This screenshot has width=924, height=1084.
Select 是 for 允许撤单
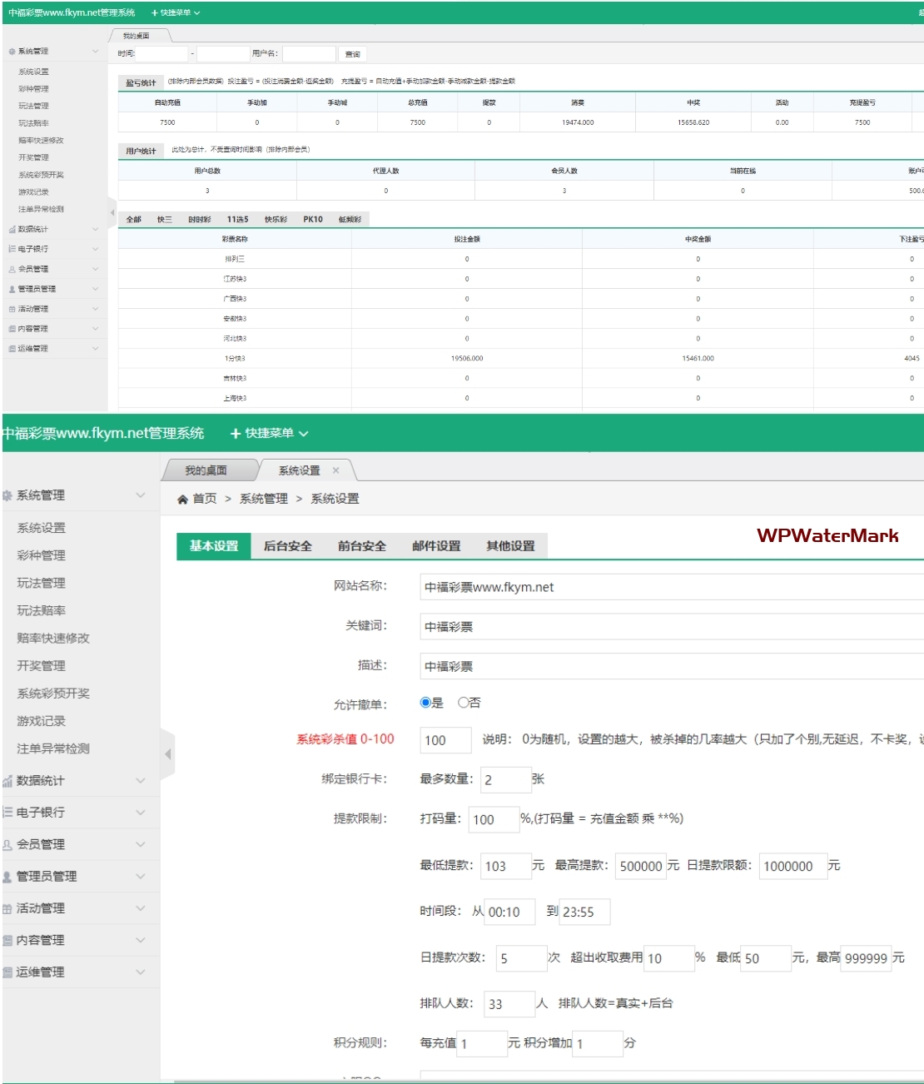coord(425,703)
